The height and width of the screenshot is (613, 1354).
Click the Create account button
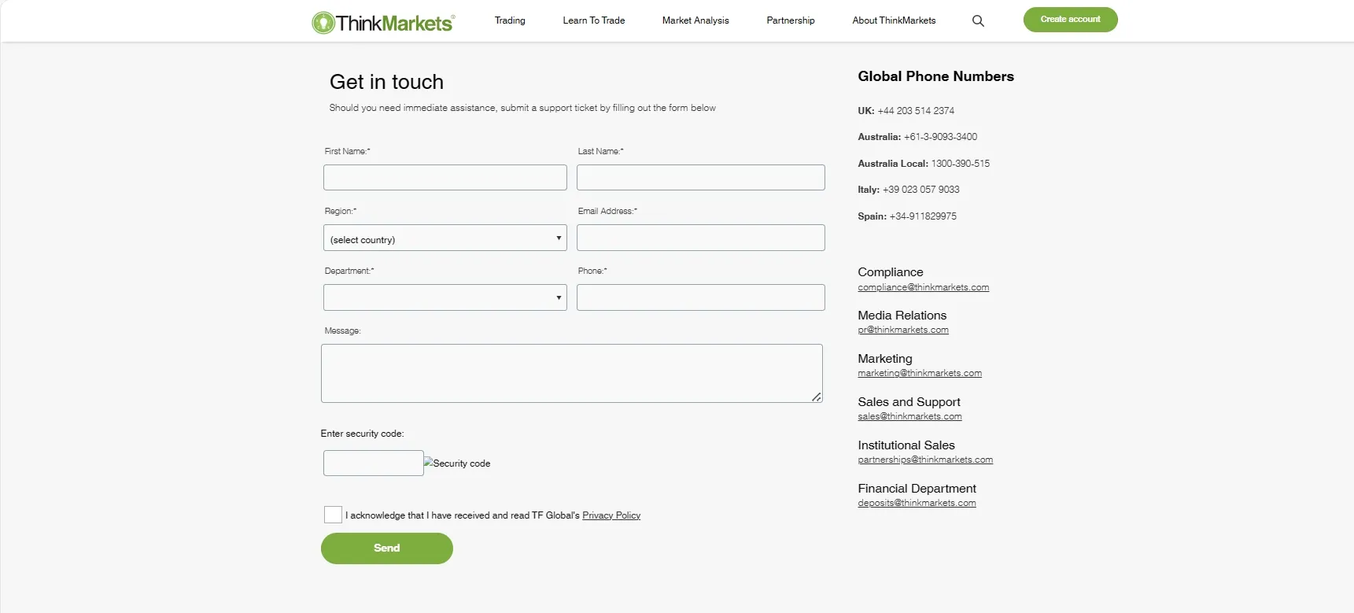coord(1071,20)
